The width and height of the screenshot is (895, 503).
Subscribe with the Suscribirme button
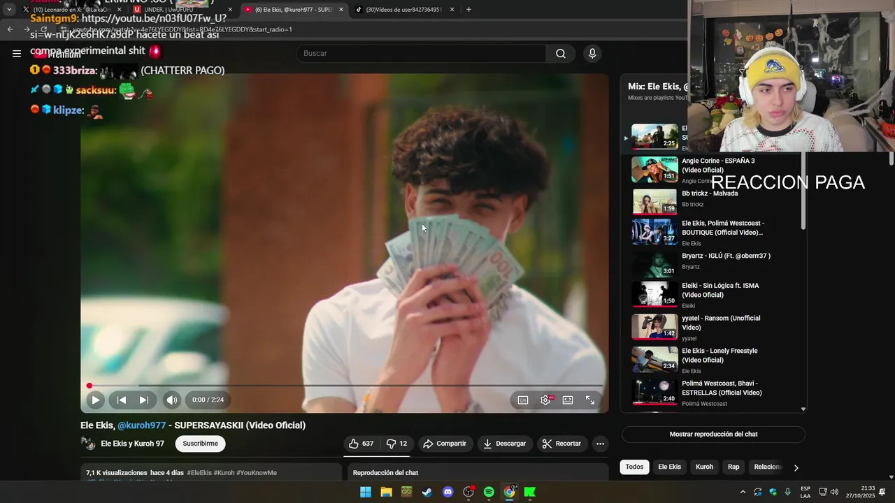tap(200, 444)
